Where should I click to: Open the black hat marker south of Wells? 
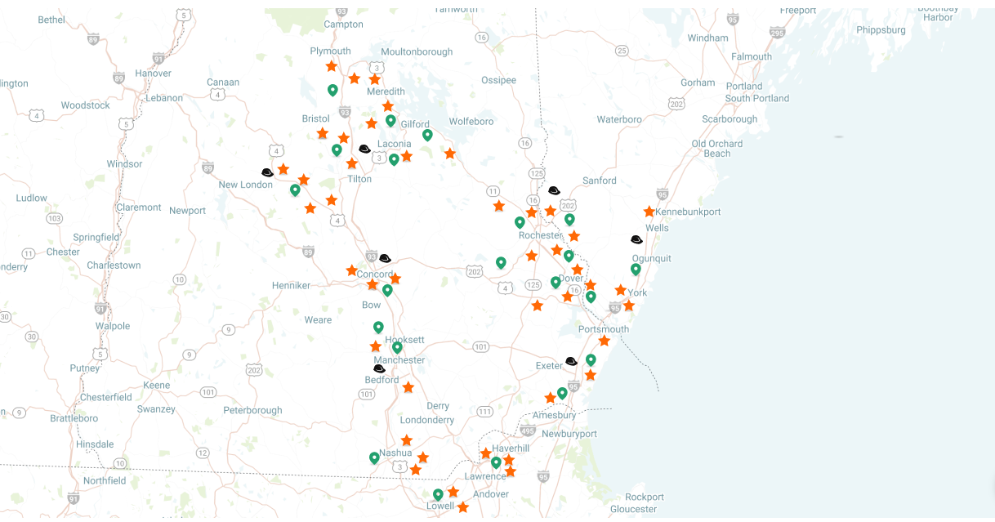636,239
